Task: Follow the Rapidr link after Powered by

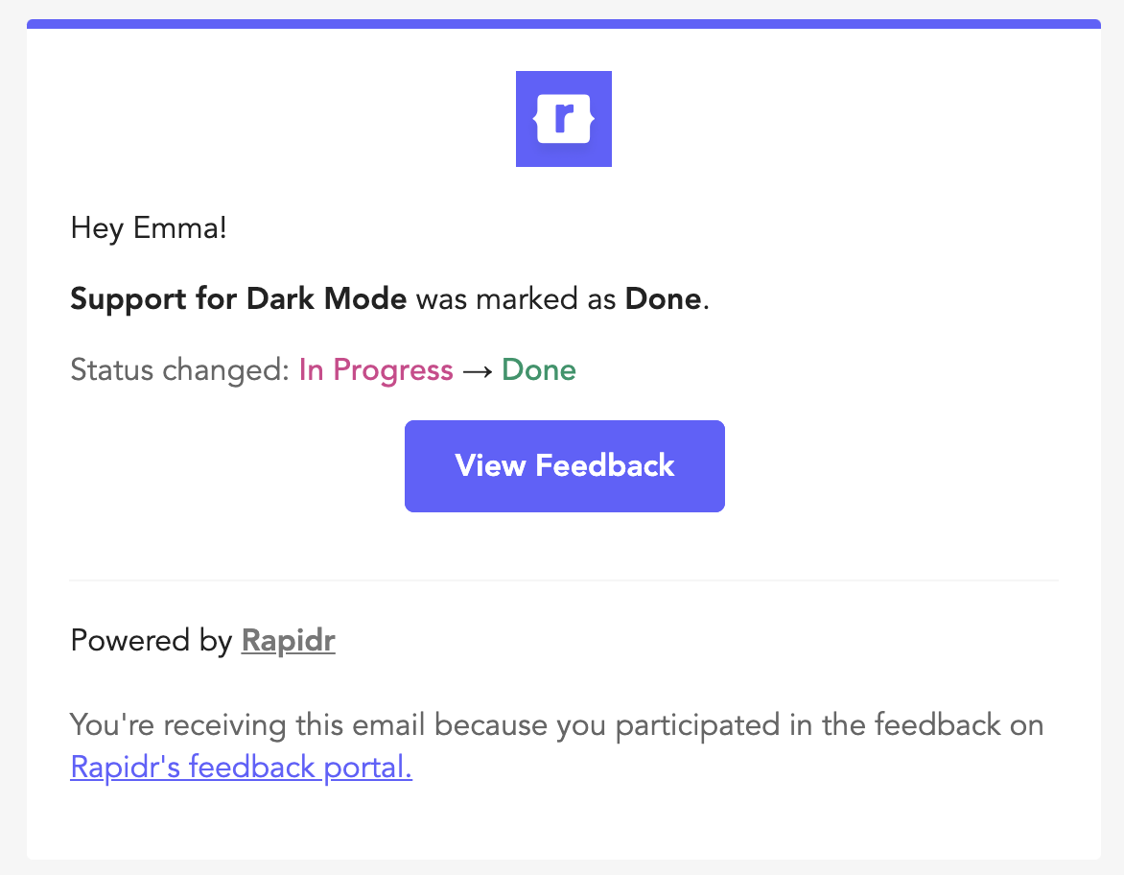Action: click(x=288, y=641)
